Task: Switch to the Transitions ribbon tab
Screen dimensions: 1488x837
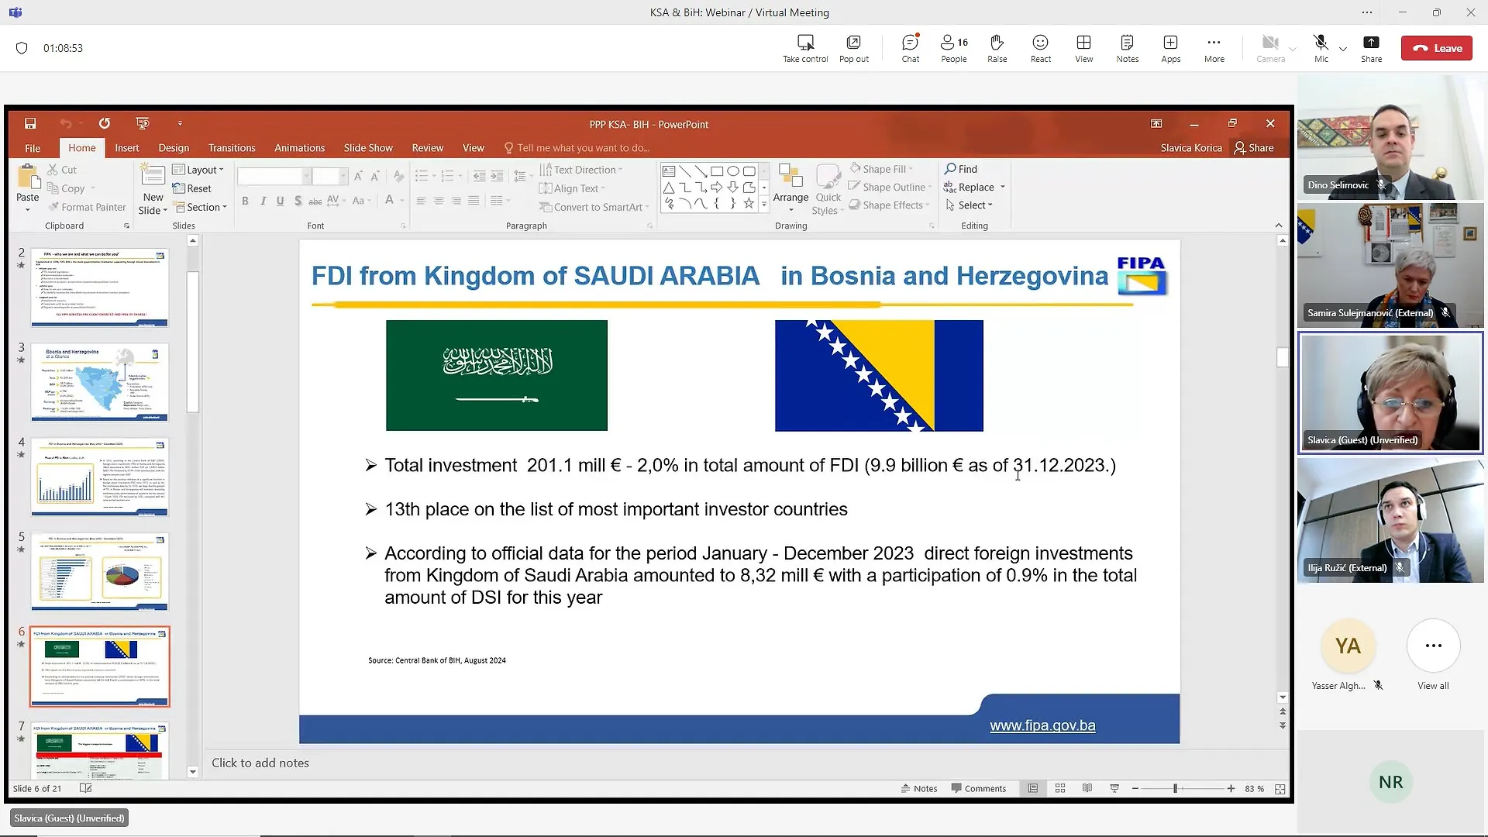Action: point(232,147)
